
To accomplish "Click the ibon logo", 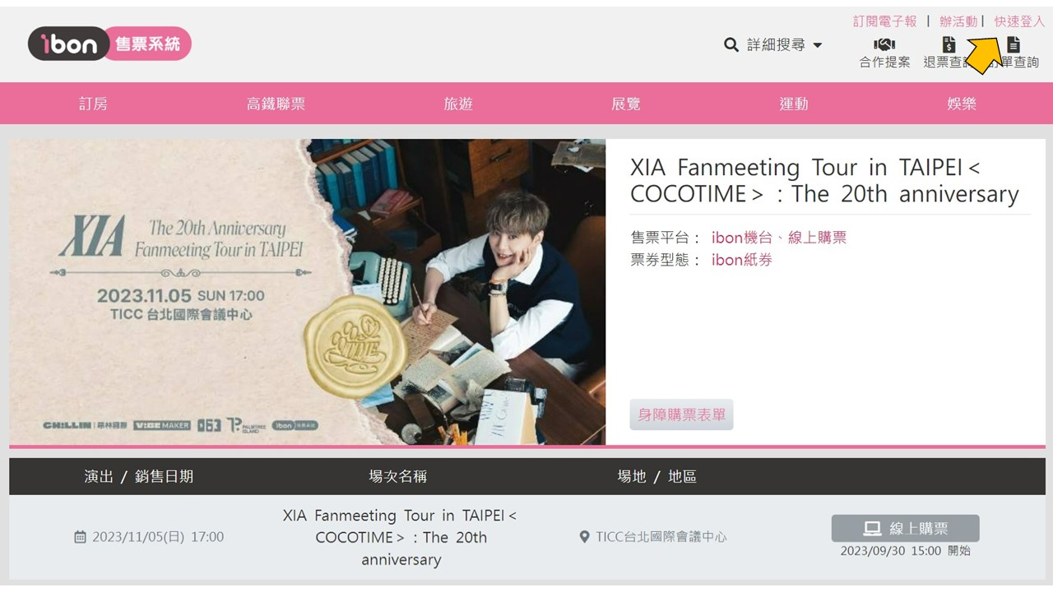I will 109,44.
